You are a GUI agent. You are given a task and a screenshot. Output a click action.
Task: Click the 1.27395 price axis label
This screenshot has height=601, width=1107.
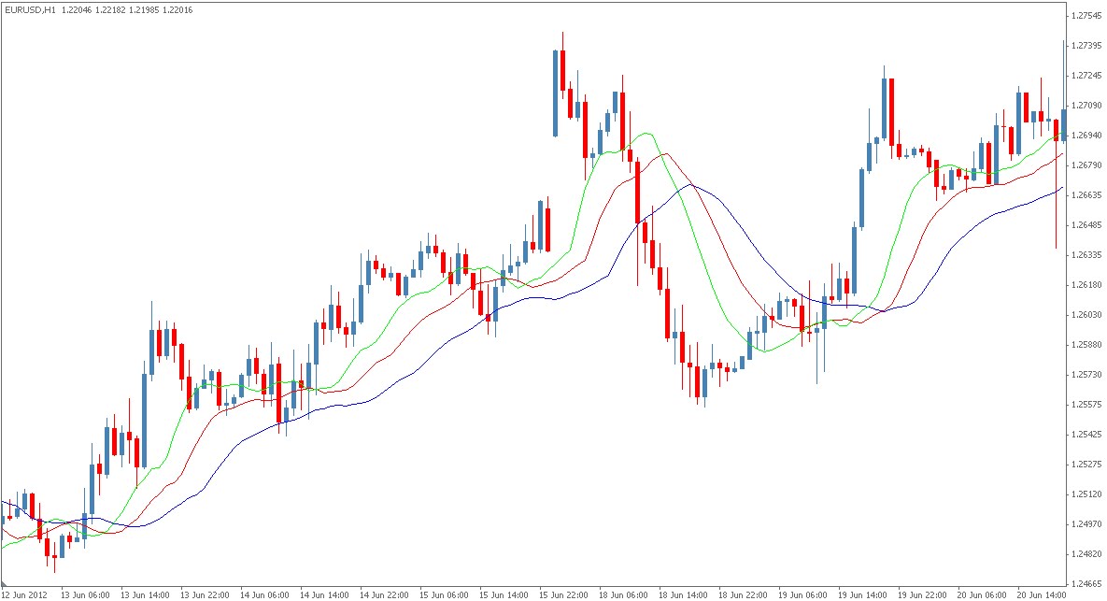point(1086,45)
